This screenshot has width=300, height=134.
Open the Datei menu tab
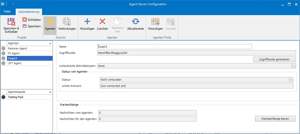pos(7,12)
